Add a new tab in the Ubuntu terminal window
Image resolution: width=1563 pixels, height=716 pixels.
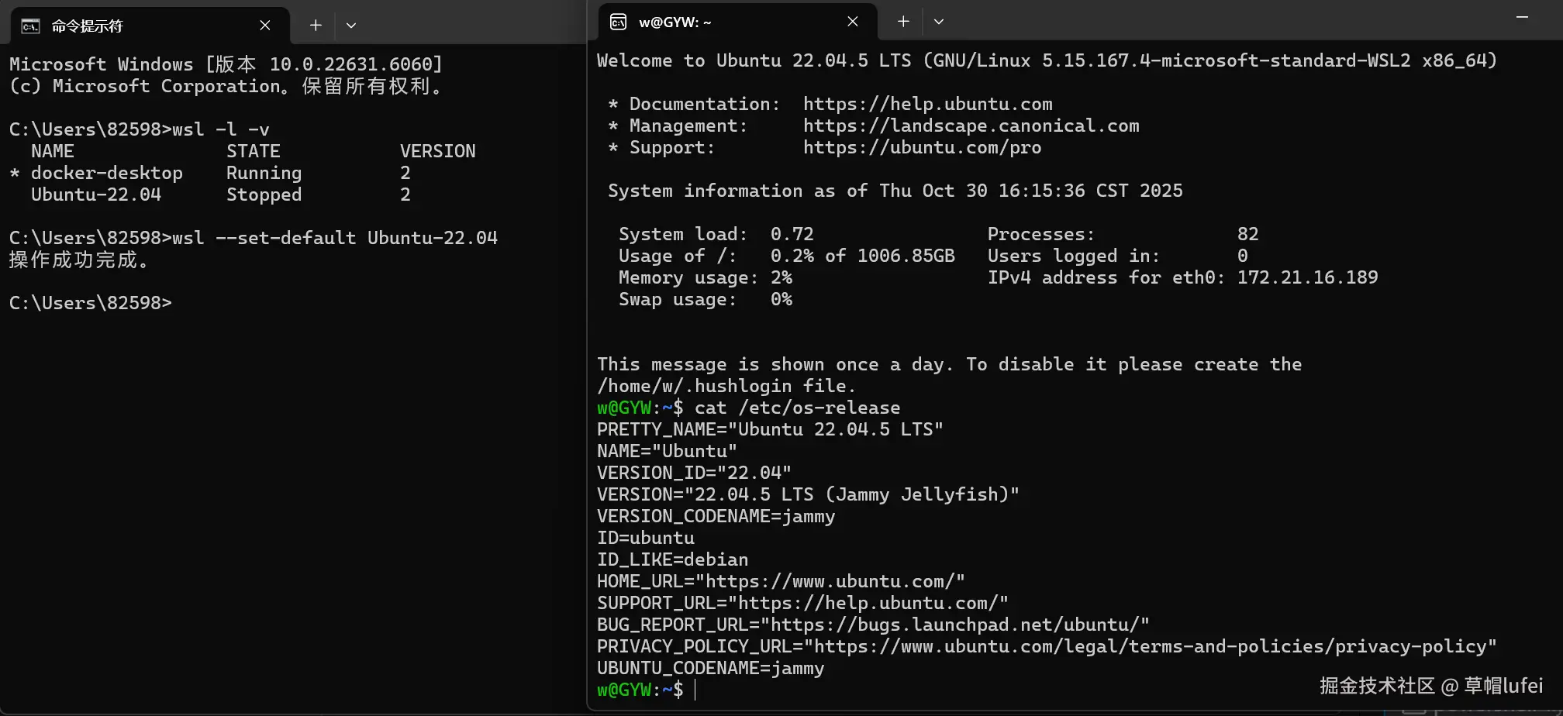point(903,22)
